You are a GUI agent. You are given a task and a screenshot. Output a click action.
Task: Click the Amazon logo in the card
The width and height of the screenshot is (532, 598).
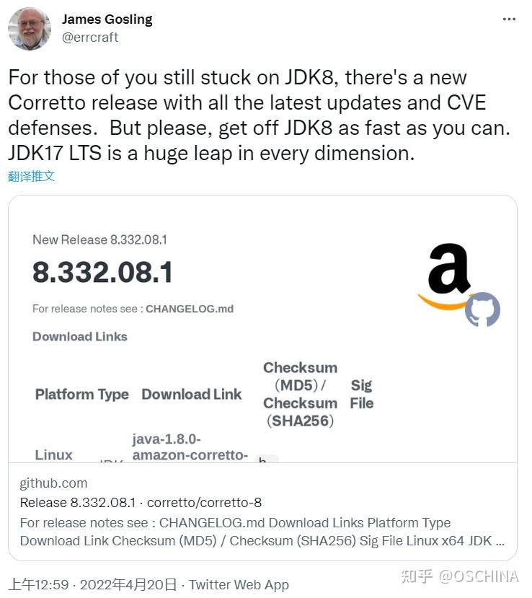pos(447,274)
